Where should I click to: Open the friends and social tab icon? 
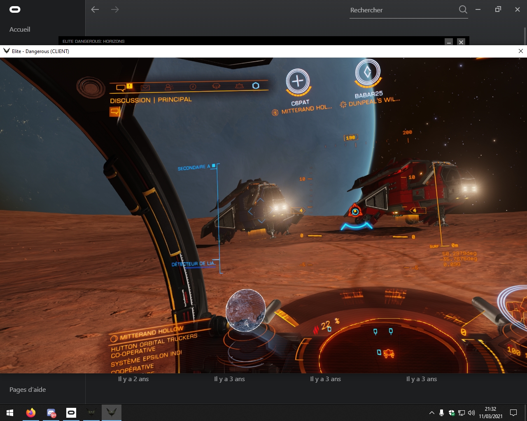(x=168, y=87)
